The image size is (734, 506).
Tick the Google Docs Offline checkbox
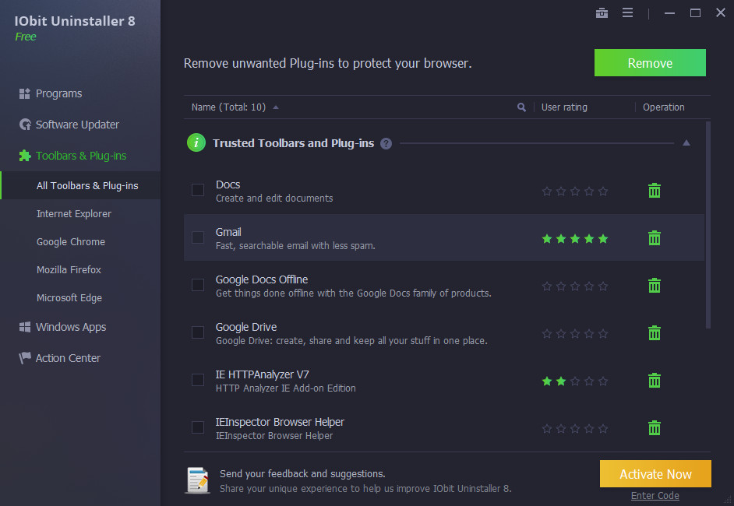[x=198, y=285]
